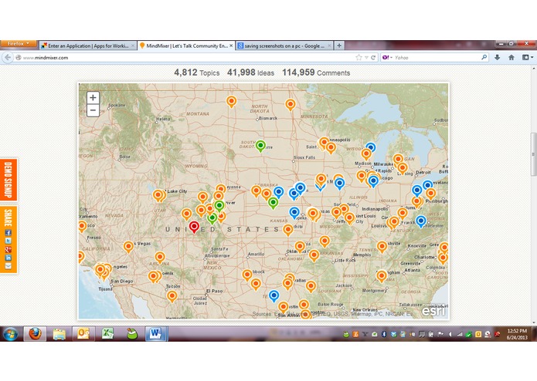Click the page vertical scrollbar thumb
Viewport: 537px width, 381px height.
534,154
